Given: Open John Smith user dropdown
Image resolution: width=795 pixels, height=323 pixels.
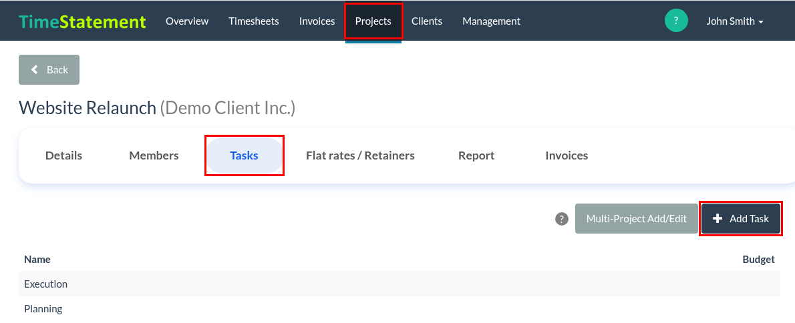Looking at the screenshot, I should [x=735, y=21].
